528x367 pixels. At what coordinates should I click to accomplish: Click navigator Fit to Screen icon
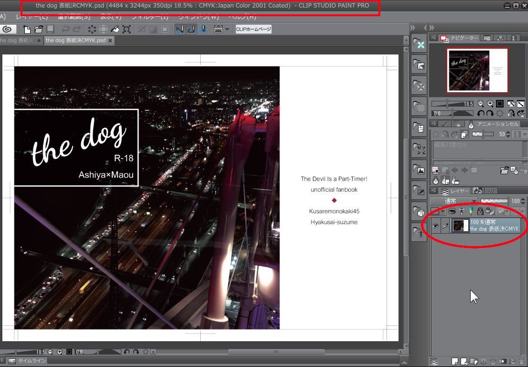(x=511, y=104)
